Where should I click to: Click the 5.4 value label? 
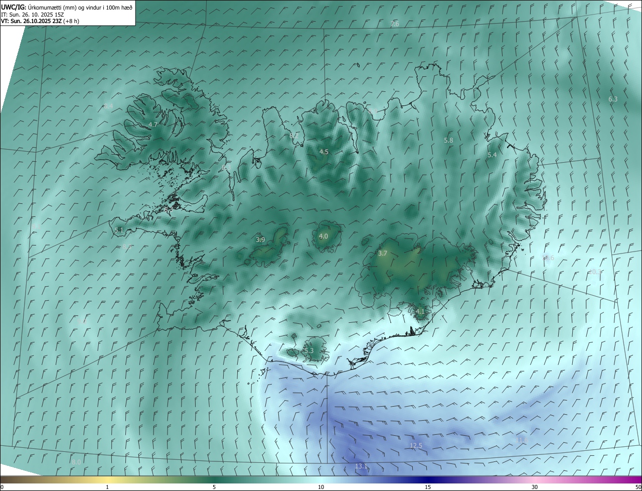click(492, 155)
